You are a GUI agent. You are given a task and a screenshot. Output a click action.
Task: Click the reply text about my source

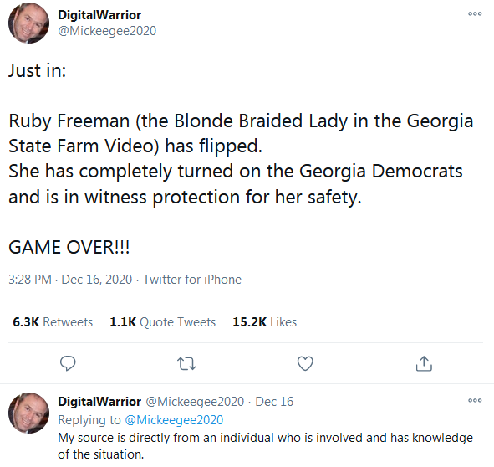(x=265, y=446)
